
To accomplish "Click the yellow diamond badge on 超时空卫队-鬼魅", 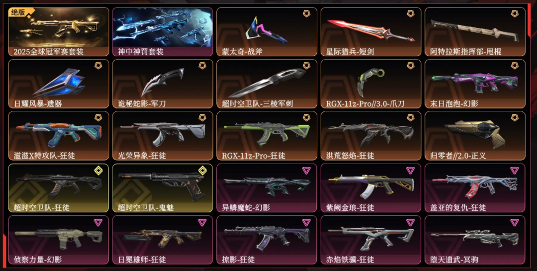I will 202,170.
